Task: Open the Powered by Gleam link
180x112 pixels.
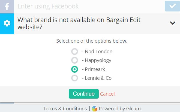Action: pyautogui.click(x=119, y=108)
